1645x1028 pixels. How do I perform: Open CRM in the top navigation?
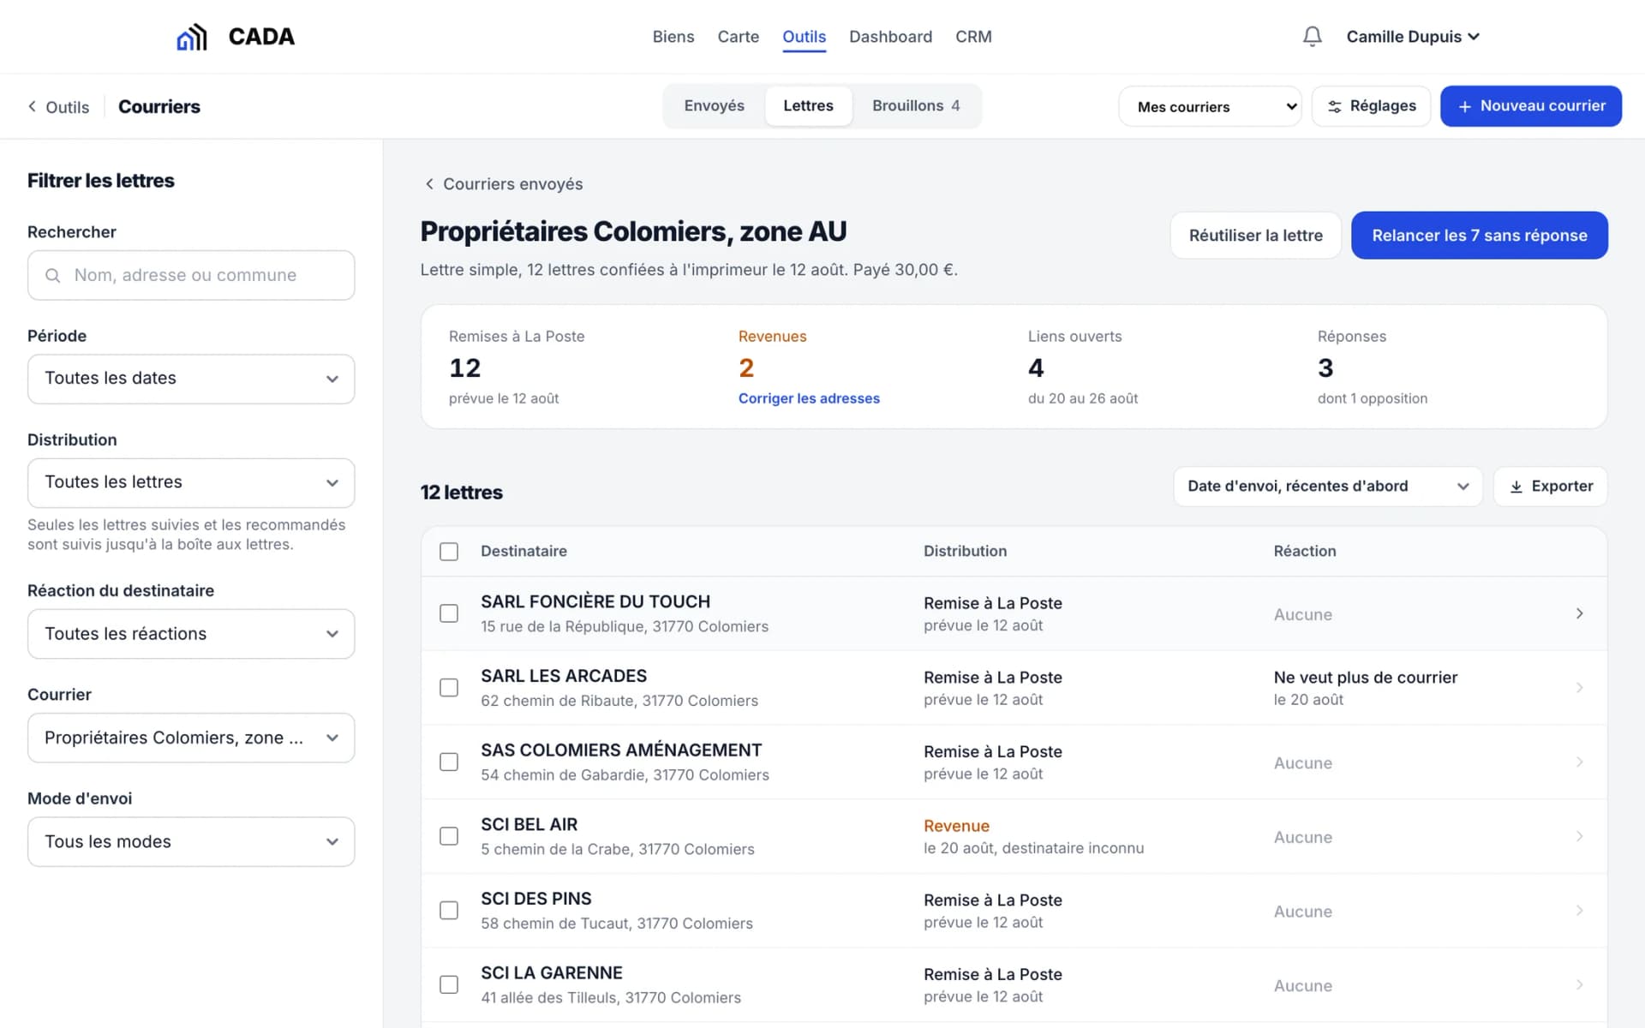point(973,37)
